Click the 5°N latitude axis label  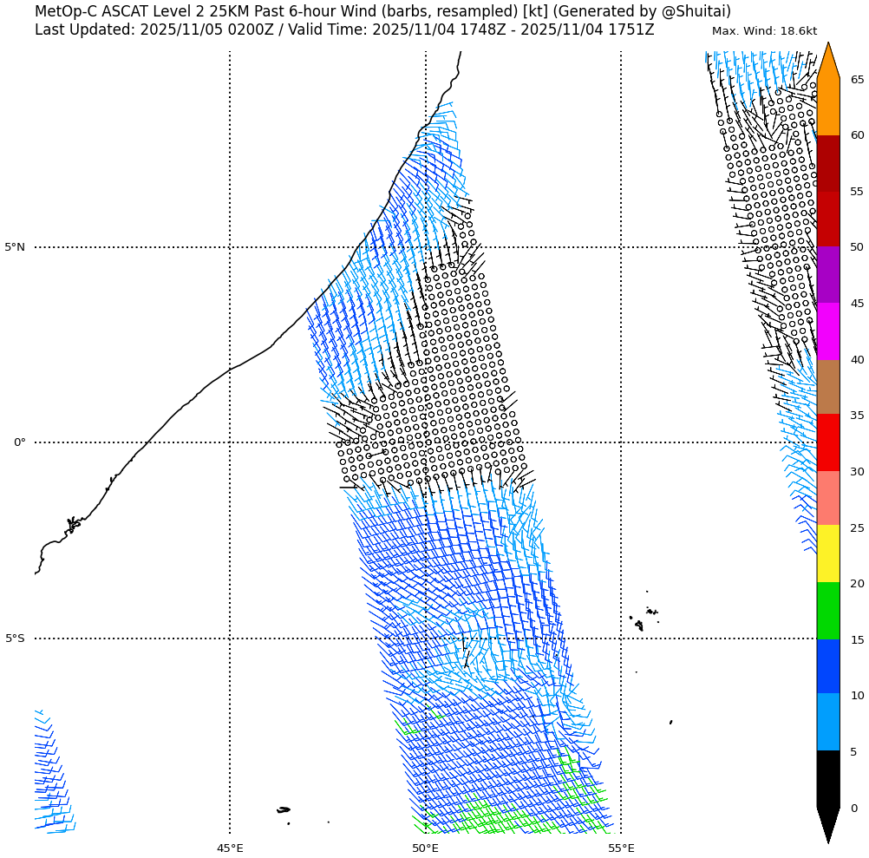pyautogui.click(x=16, y=247)
